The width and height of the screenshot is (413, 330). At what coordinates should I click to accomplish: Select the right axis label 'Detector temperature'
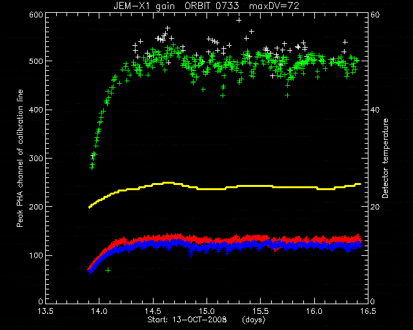coord(385,159)
